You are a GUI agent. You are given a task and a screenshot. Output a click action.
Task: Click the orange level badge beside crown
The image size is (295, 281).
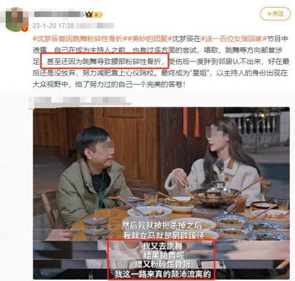point(98,14)
